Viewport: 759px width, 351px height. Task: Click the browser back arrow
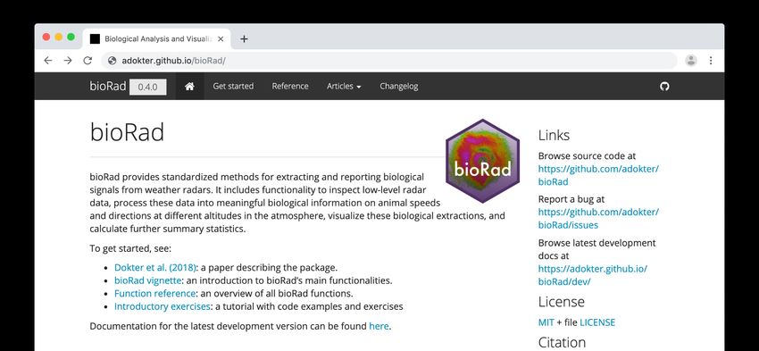[x=47, y=61]
